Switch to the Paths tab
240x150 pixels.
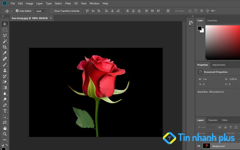point(224,120)
